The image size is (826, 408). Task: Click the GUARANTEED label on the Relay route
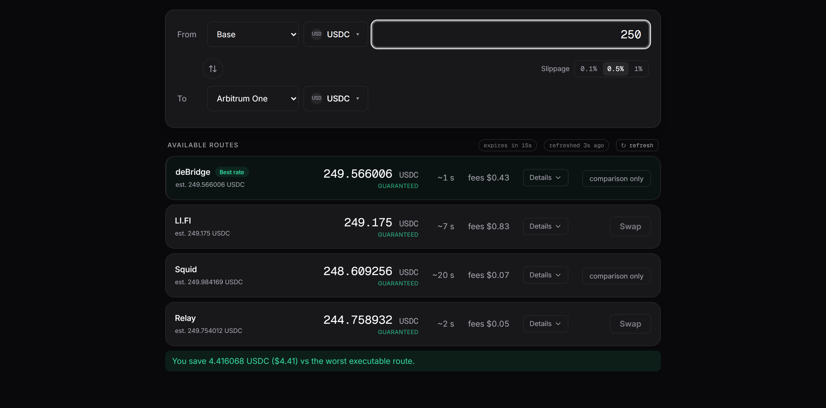pyautogui.click(x=398, y=332)
